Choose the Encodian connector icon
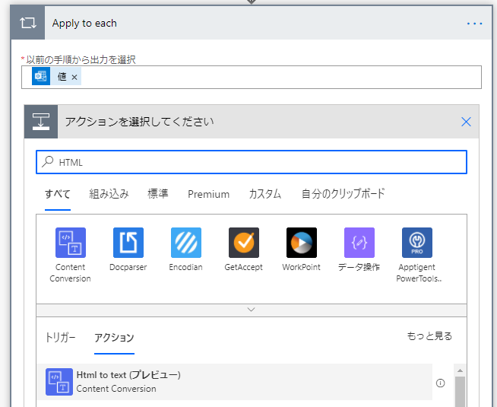 pyautogui.click(x=186, y=243)
